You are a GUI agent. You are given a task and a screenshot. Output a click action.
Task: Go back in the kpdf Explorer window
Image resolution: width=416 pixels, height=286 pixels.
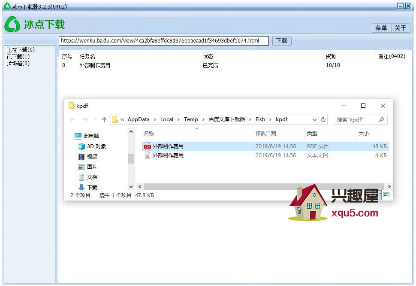[72, 120]
